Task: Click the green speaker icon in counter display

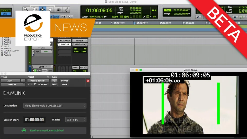Action: tap(156, 10)
